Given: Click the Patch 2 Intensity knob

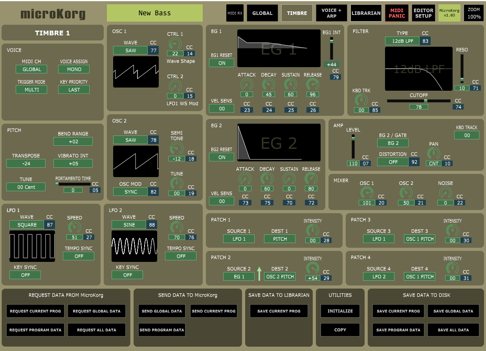Looking at the screenshot, I should coord(312,268).
